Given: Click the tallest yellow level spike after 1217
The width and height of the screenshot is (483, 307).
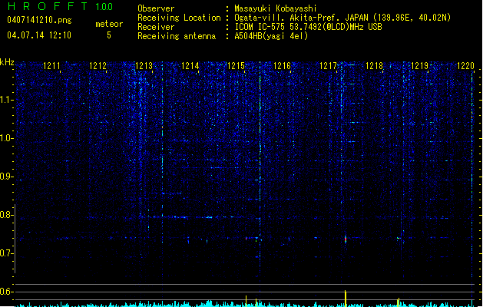Looking at the screenshot, I should point(346,298).
